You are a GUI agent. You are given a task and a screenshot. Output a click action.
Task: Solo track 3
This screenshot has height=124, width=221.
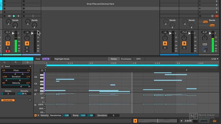pyautogui.click(x=8, y=48)
